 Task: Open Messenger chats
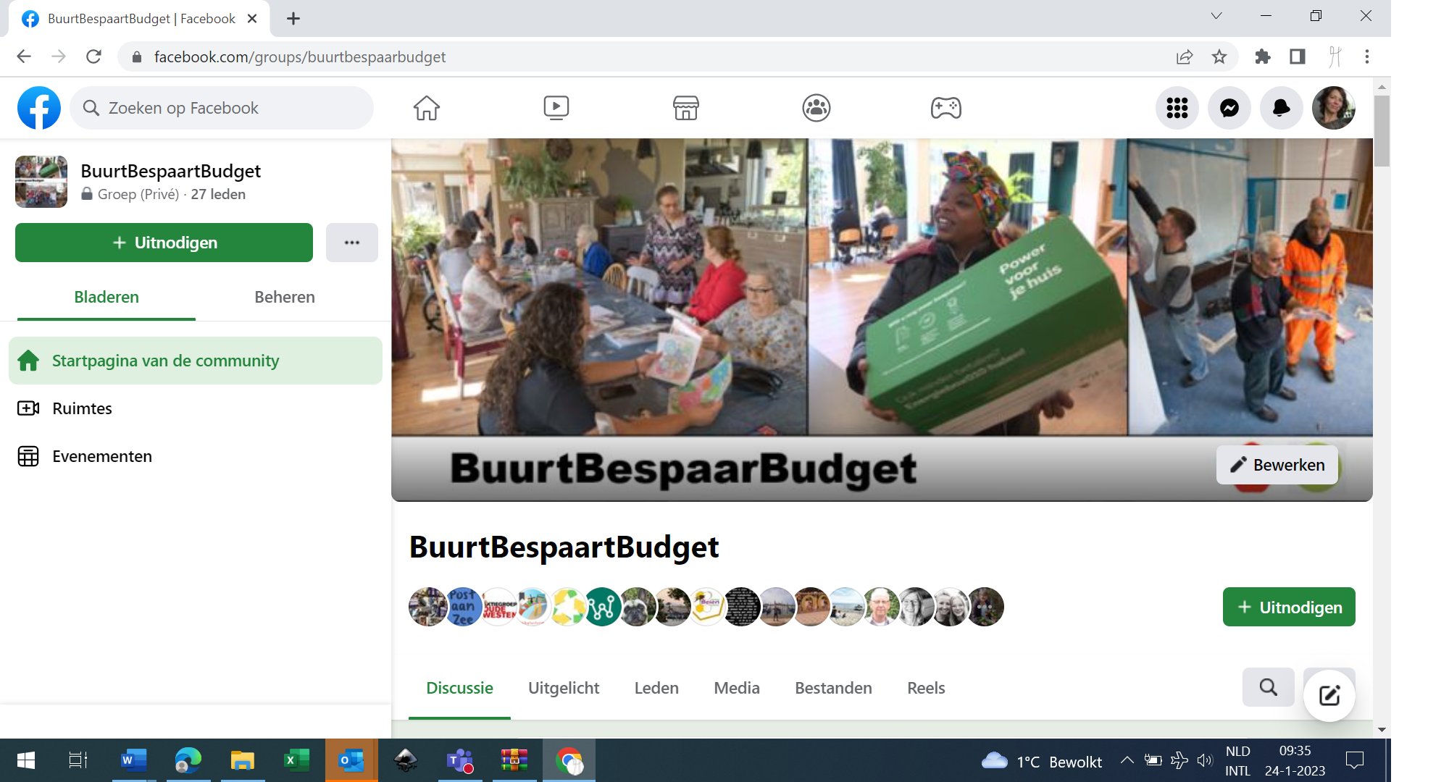(1229, 108)
